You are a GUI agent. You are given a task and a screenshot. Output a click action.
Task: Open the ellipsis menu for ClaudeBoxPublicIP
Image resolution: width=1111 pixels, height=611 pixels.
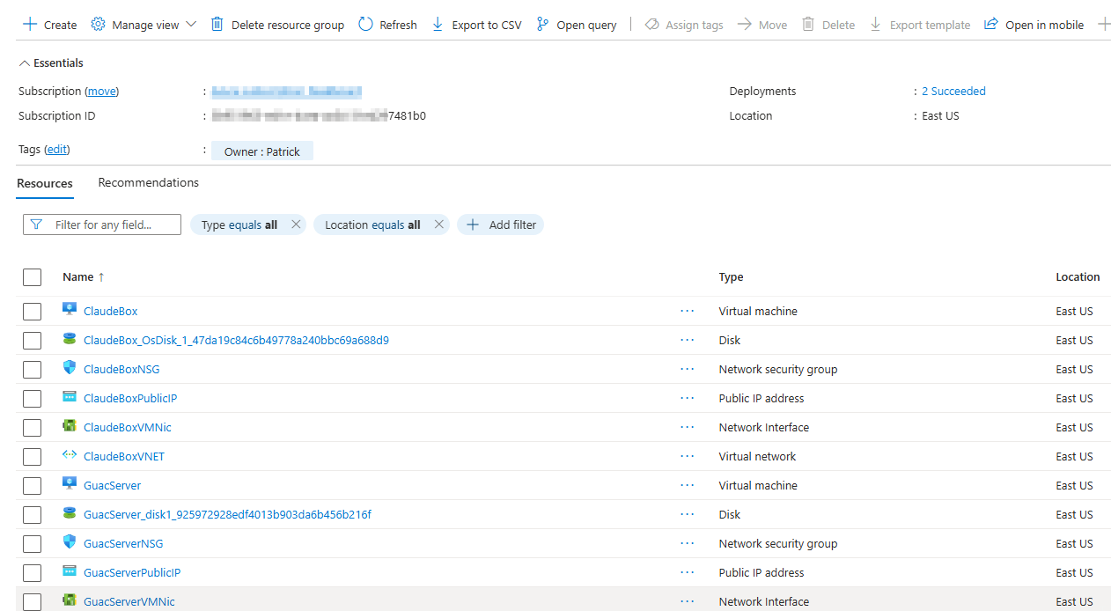(687, 398)
